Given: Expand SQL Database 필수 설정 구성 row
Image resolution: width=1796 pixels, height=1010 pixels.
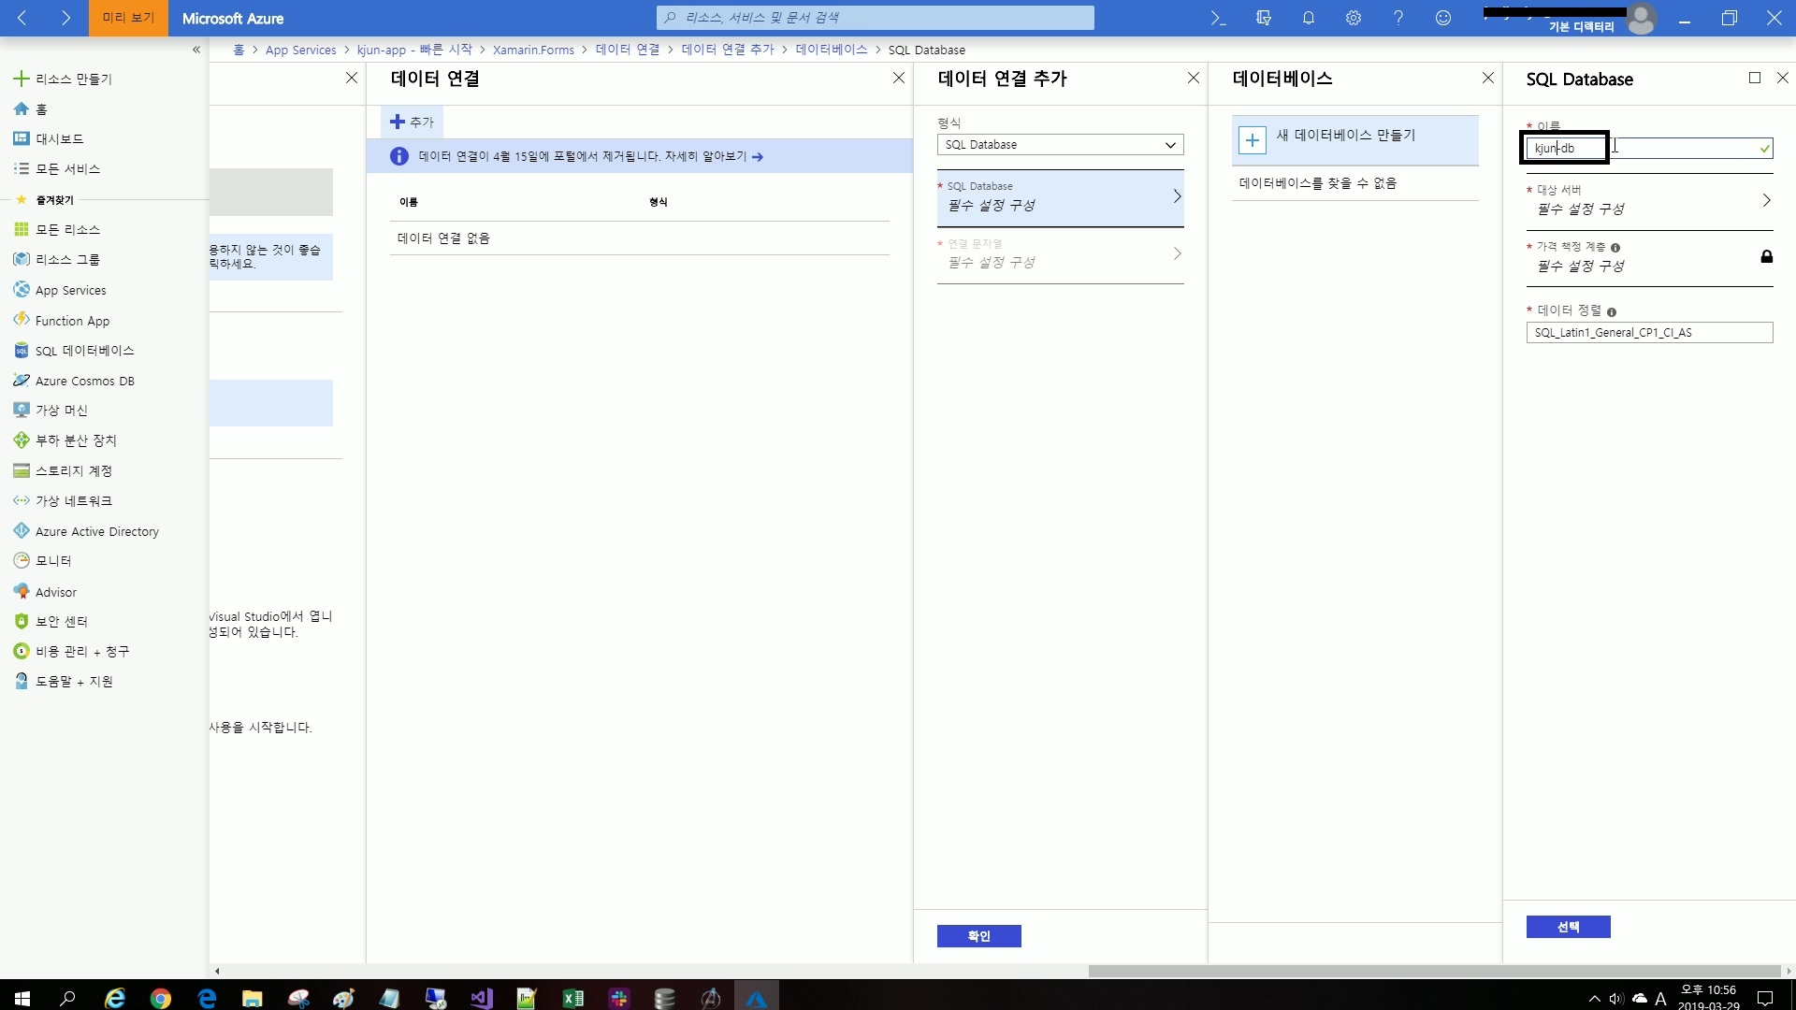Looking at the screenshot, I should tap(1060, 197).
